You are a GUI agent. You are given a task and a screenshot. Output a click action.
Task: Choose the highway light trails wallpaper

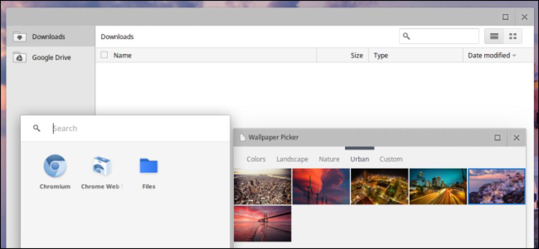438,187
